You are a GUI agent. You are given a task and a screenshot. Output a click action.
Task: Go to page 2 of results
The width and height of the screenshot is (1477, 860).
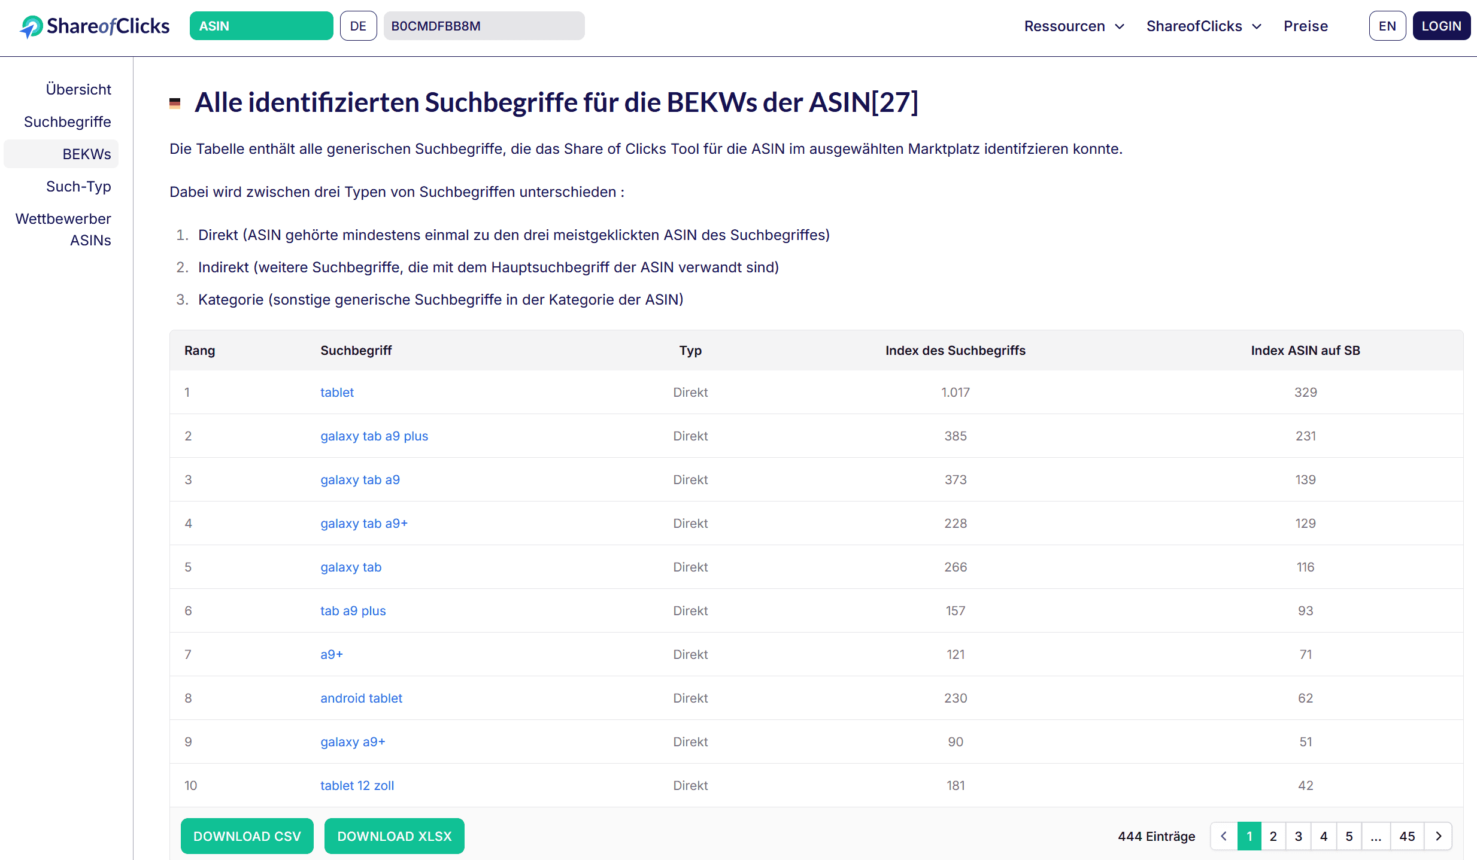tap(1273, 836)
